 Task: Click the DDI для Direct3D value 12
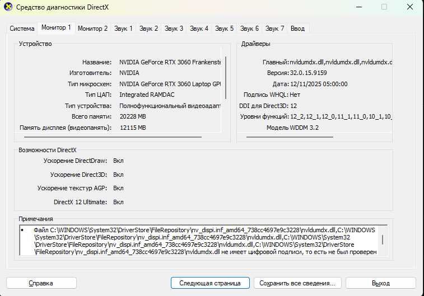(x=293, y=106)
